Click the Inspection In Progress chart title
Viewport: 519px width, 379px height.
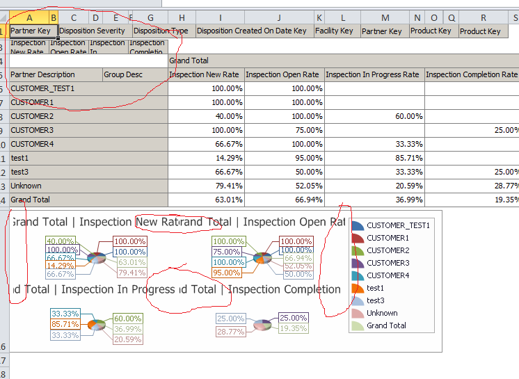(94, 289)
